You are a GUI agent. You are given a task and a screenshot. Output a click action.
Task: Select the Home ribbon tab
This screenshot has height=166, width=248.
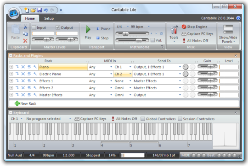point(30,18)
